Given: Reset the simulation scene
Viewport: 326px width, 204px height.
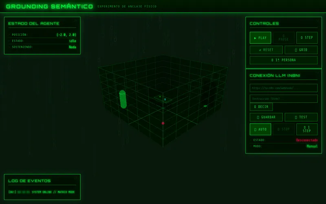Looking at the screenshot, I should (266, 50).
